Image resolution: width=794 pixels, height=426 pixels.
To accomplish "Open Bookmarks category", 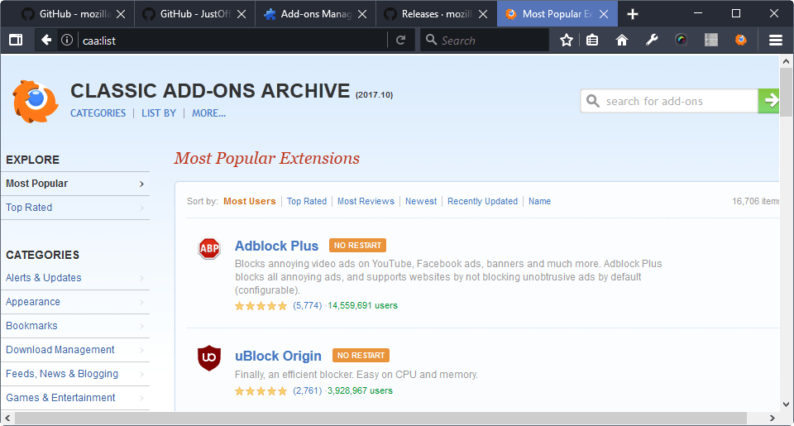I will click(75, 326).
